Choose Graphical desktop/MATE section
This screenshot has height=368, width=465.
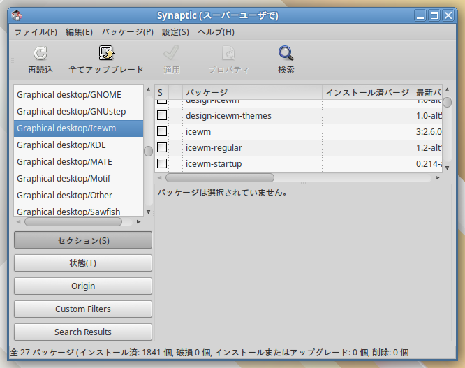79,162
